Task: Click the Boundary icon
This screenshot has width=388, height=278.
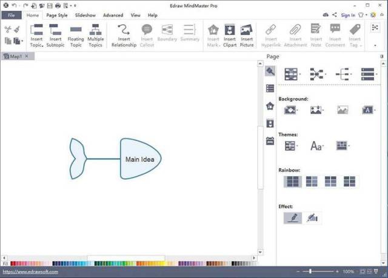Action: click(167, 30)
